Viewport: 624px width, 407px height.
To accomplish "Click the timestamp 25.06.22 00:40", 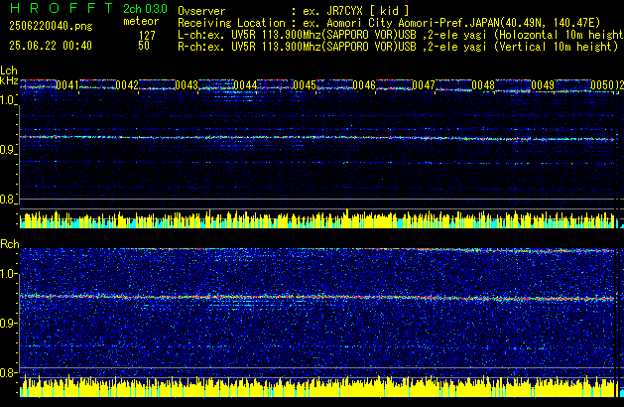I will (x=51, y=46).
